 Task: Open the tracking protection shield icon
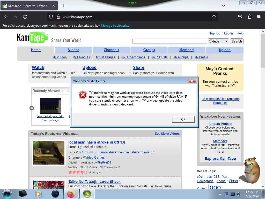pos(51,17)
